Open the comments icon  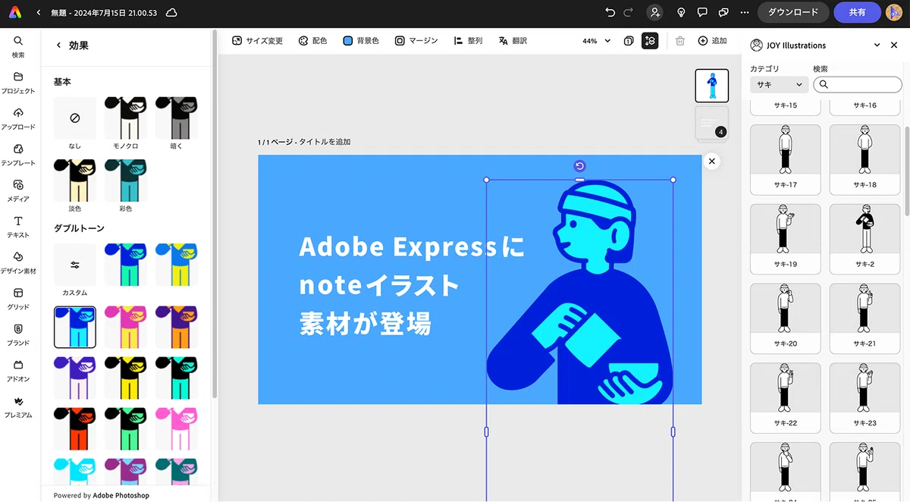point(702,12)
